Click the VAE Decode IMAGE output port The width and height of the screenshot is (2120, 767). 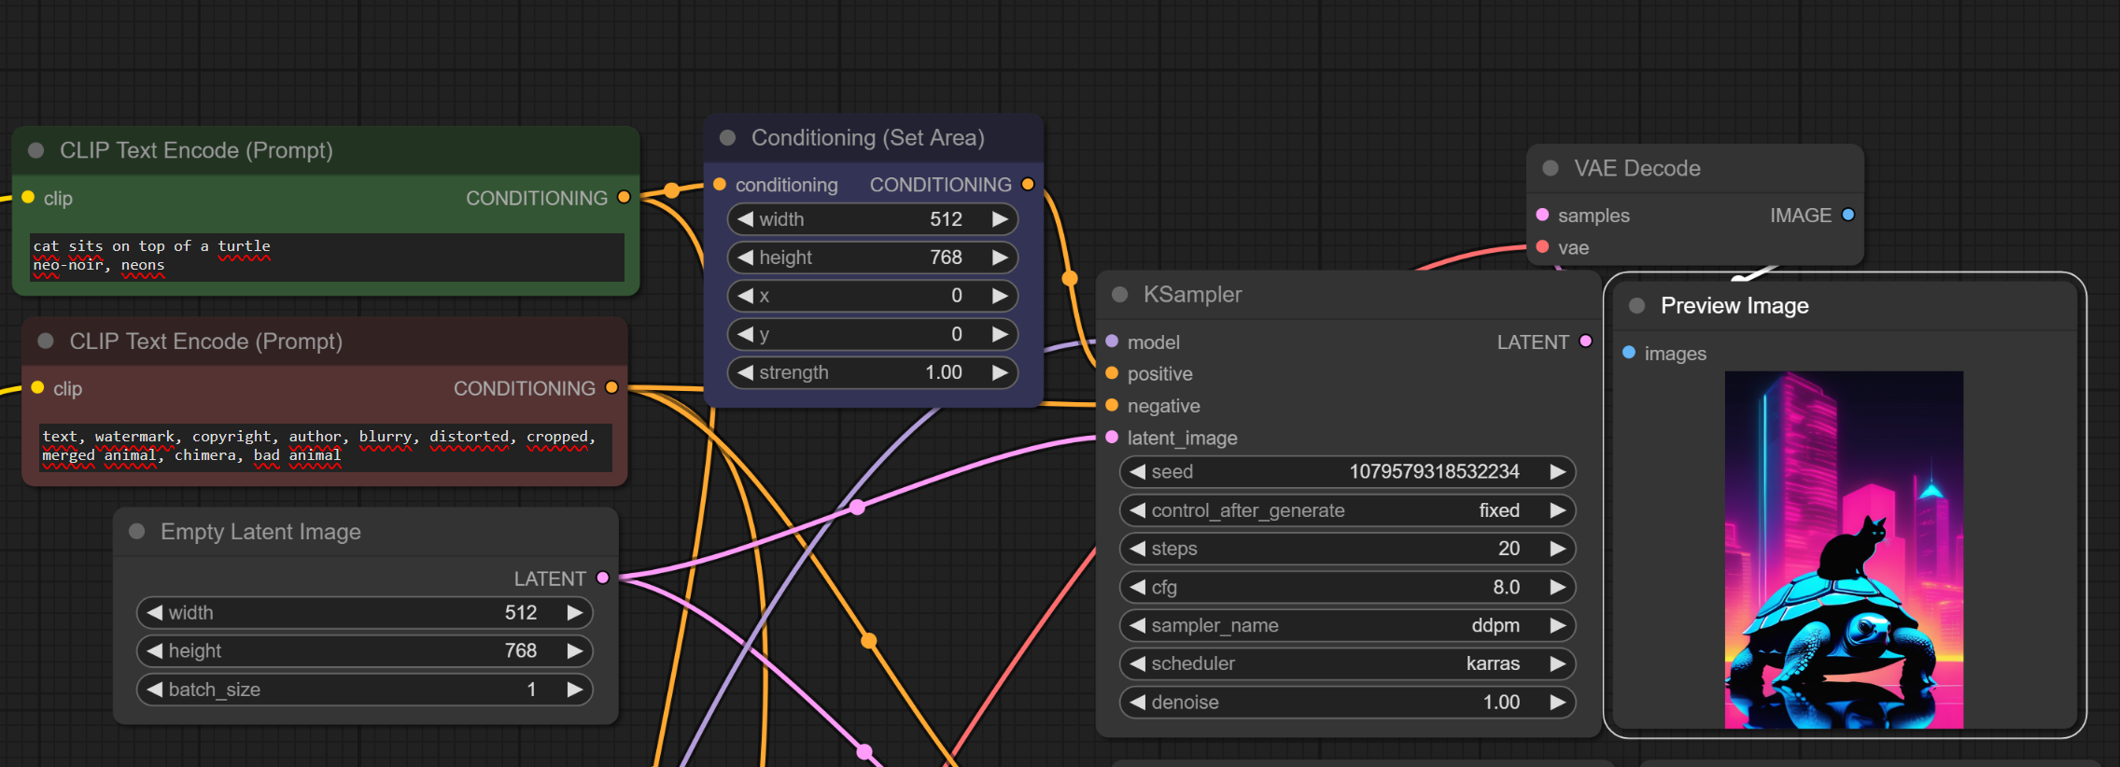(1847, 216)
